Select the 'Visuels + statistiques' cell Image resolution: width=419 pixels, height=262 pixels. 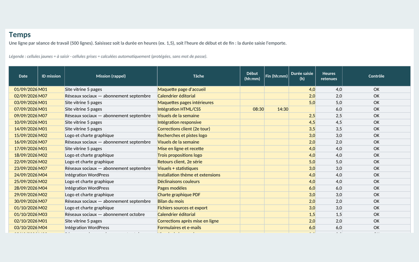(198, 168)
